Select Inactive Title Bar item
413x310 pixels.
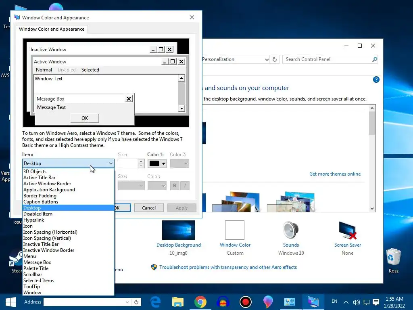point(68,244)
